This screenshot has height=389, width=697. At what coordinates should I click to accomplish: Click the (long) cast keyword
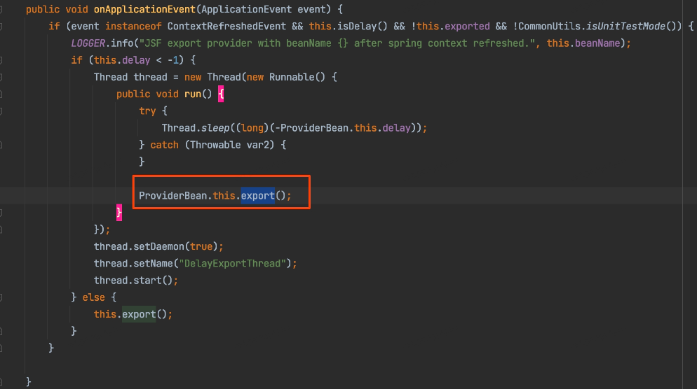tap(252, 128)
